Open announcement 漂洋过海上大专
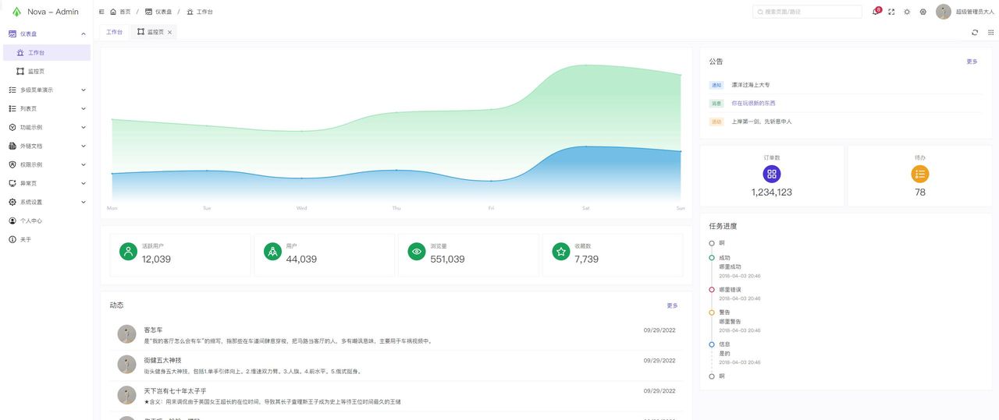The image size is (999, 420). pos(751,84)
